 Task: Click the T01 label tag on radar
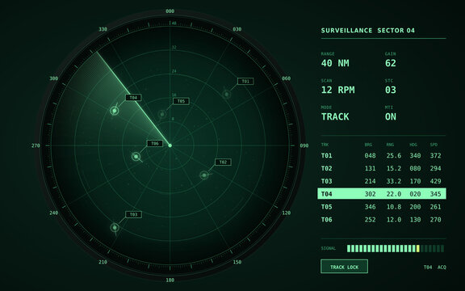tap(245, 81)
